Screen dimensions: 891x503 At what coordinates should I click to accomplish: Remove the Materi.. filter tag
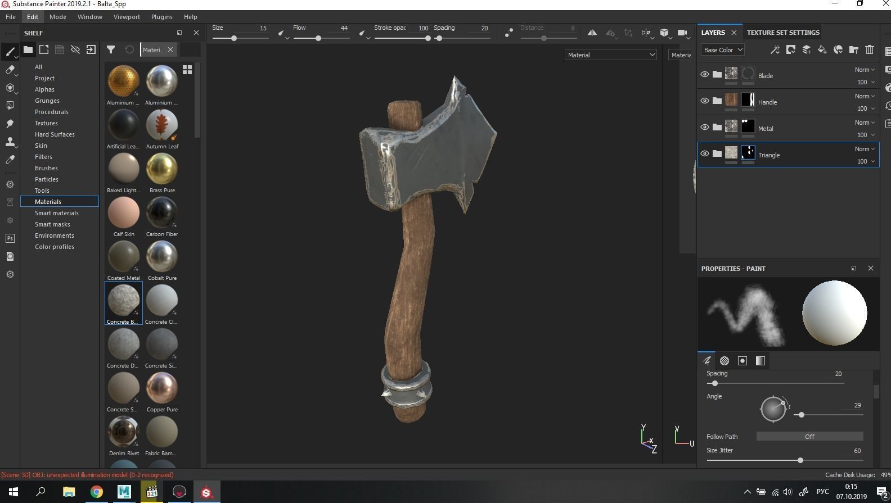point(170,49)
